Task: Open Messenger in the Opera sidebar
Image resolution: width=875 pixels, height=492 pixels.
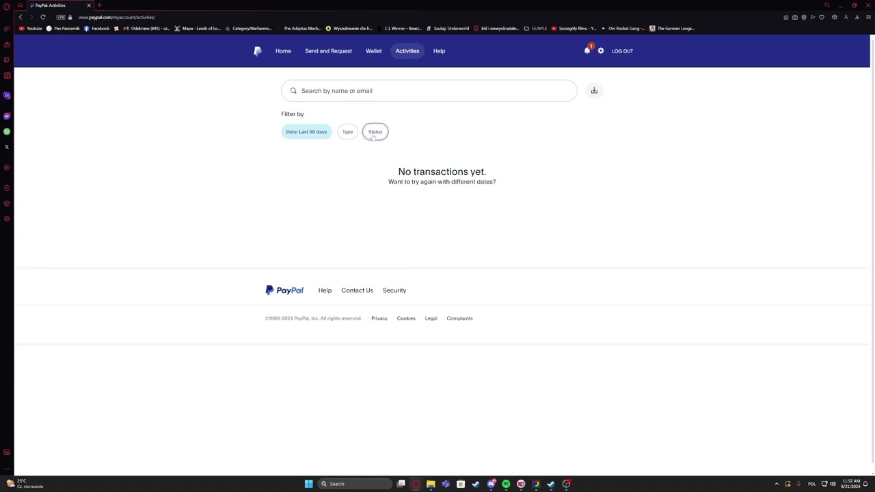Action: point(7,116)
